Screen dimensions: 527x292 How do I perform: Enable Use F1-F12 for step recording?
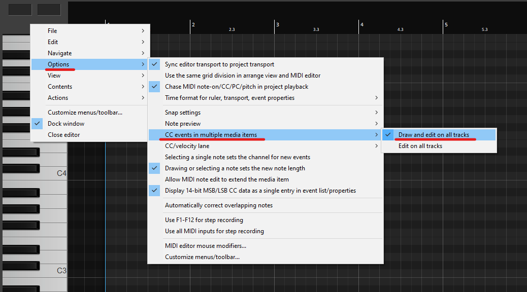(x=266, y=220)
